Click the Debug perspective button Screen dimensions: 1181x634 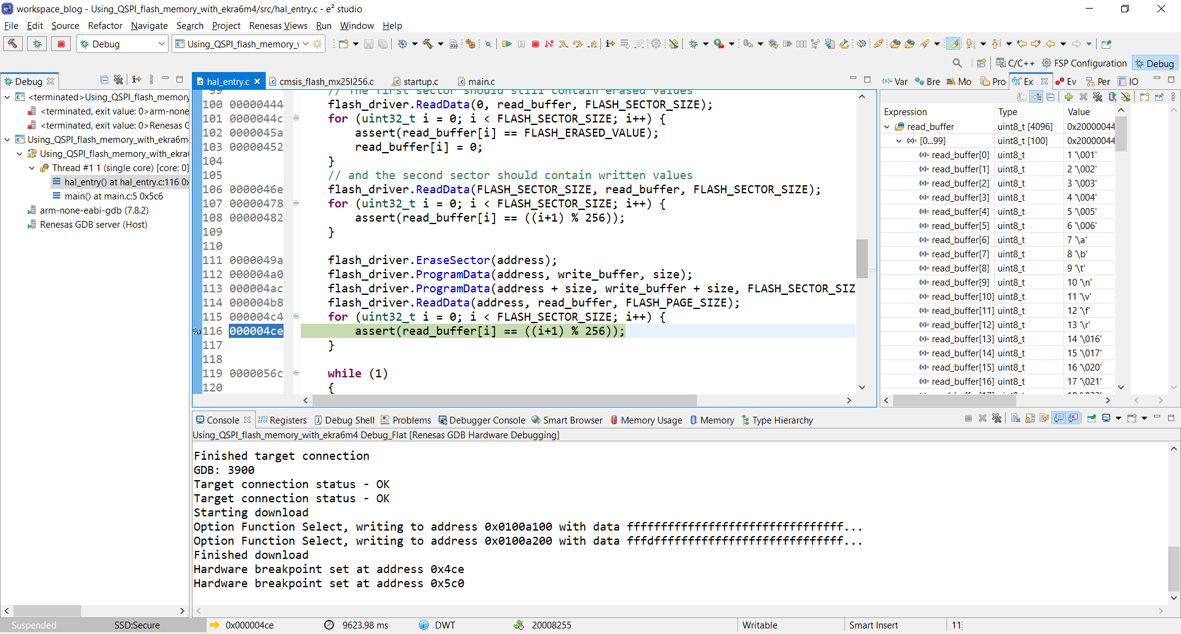coord(1155,63)
